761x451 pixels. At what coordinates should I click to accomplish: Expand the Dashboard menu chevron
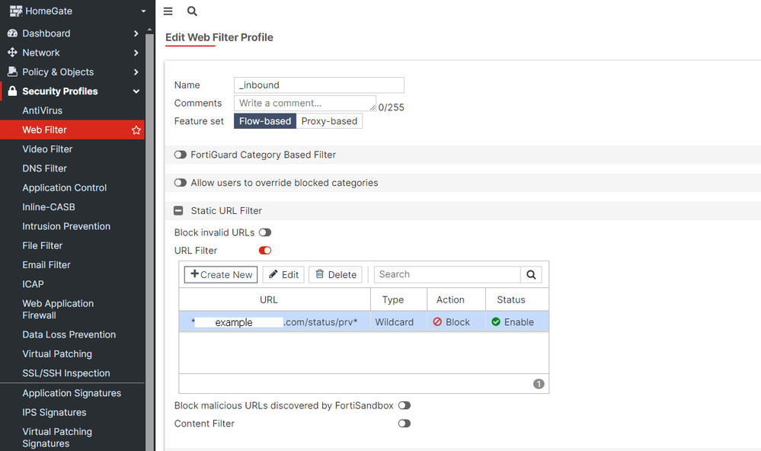pyautogui.click(x=136, y=34)
